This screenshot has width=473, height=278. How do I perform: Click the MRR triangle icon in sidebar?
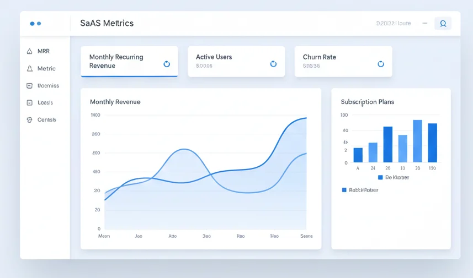click(29, 51)
